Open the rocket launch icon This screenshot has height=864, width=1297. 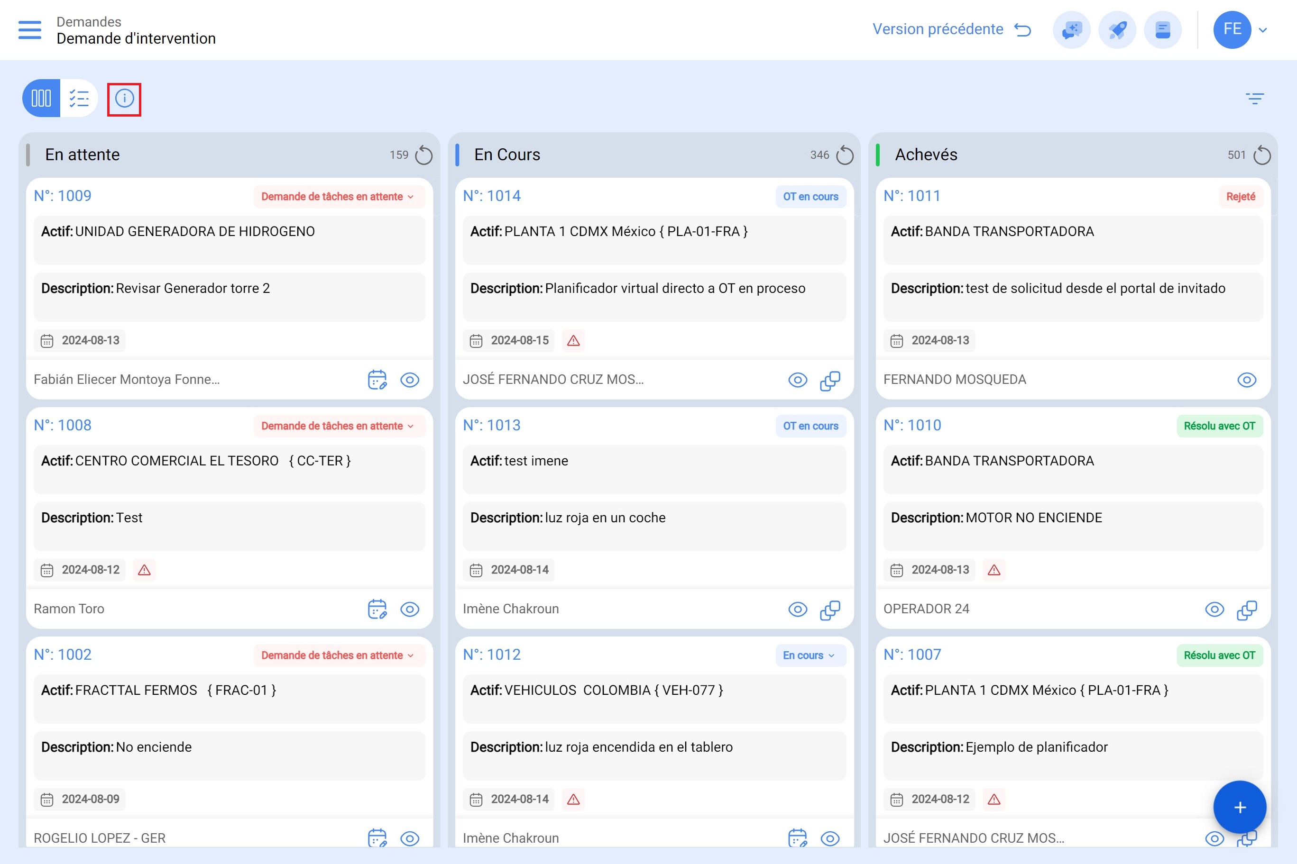pos(1117,30)
